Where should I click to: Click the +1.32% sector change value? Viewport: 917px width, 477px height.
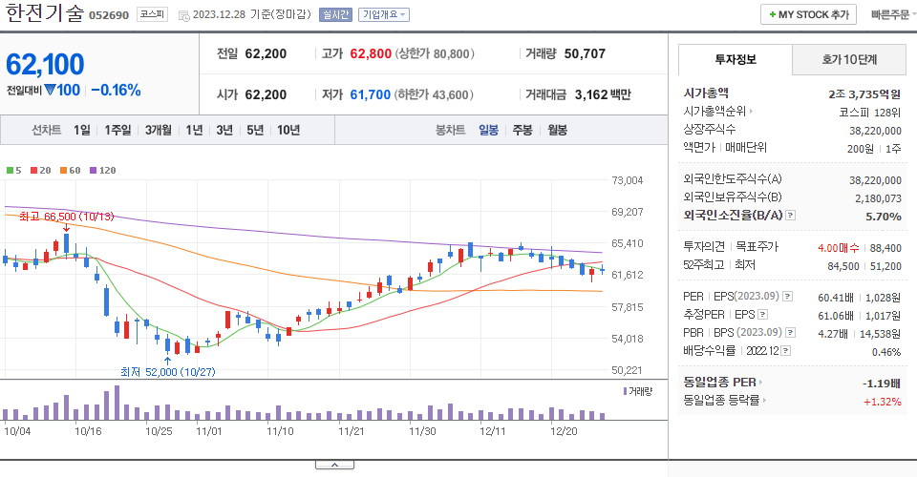(882, 402)
